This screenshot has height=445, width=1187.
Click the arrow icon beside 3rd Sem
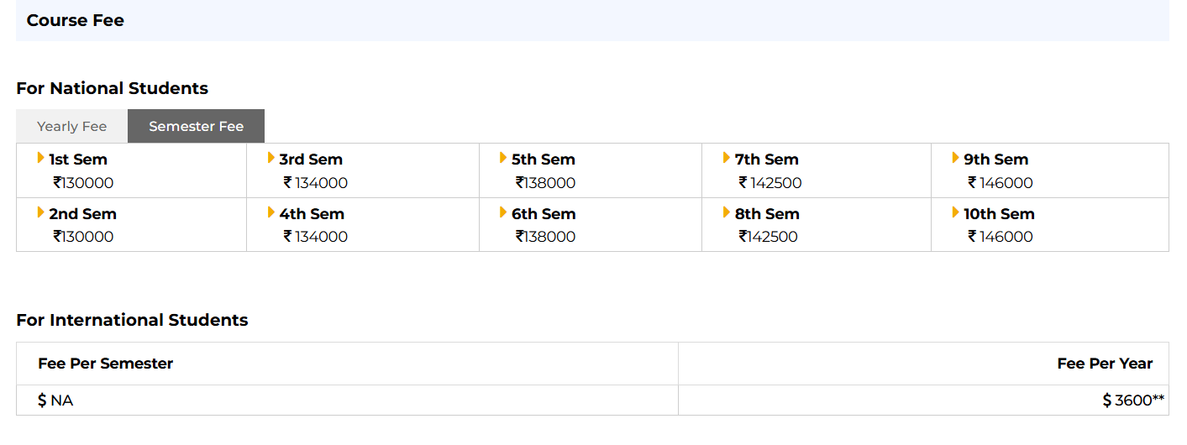click(x=271, y=158)
